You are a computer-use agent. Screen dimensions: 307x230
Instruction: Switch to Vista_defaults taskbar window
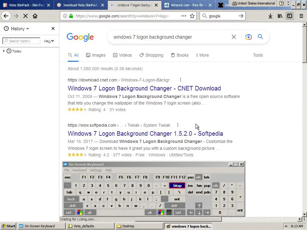[x=90, y=226]
